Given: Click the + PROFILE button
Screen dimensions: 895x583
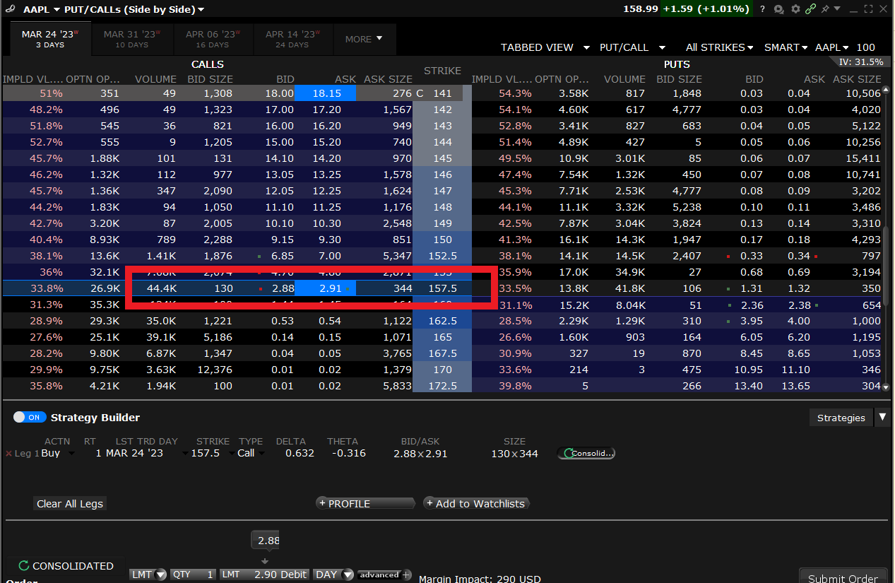Looking at the screenshot, I should tap(365, 504).
